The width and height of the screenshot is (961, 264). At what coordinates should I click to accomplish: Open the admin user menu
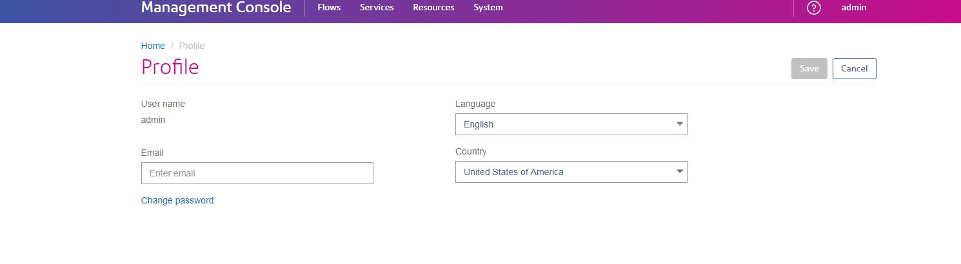click(854, 8)
